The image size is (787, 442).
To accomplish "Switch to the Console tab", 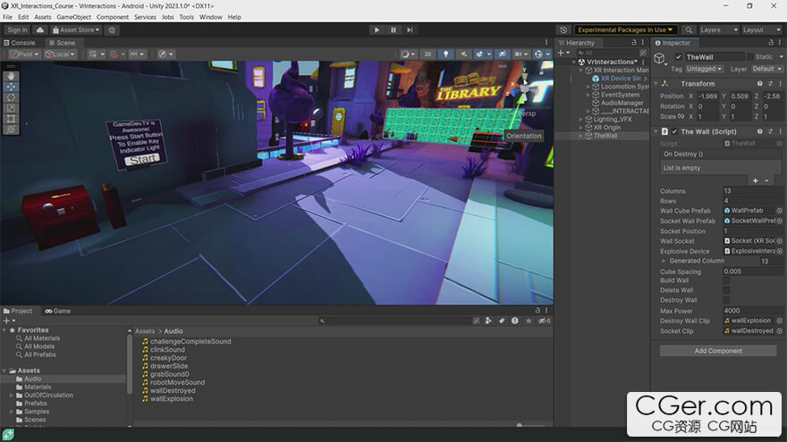I will click(20, 43).
